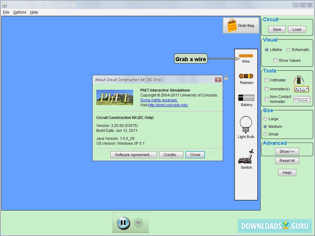The width and height of the screenshot is (315, 236).
Task: Enable Non-Contact Ammeter checkbox
Action: click(x=266, y=99)
